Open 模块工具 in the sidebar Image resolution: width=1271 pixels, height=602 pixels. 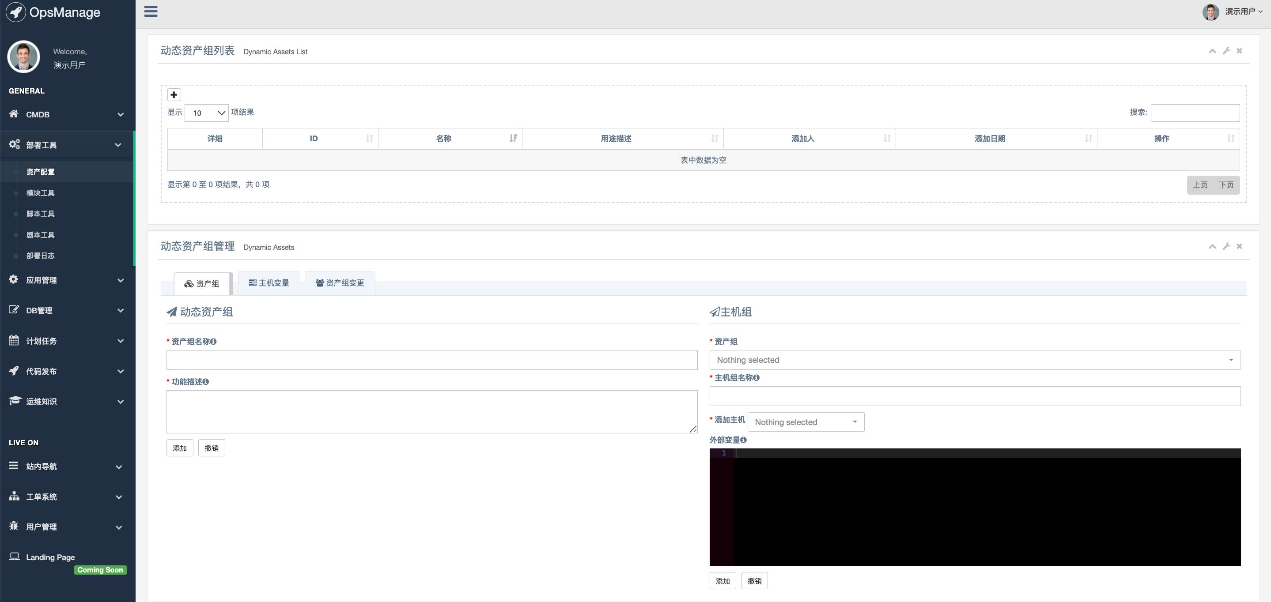[41, 193]
